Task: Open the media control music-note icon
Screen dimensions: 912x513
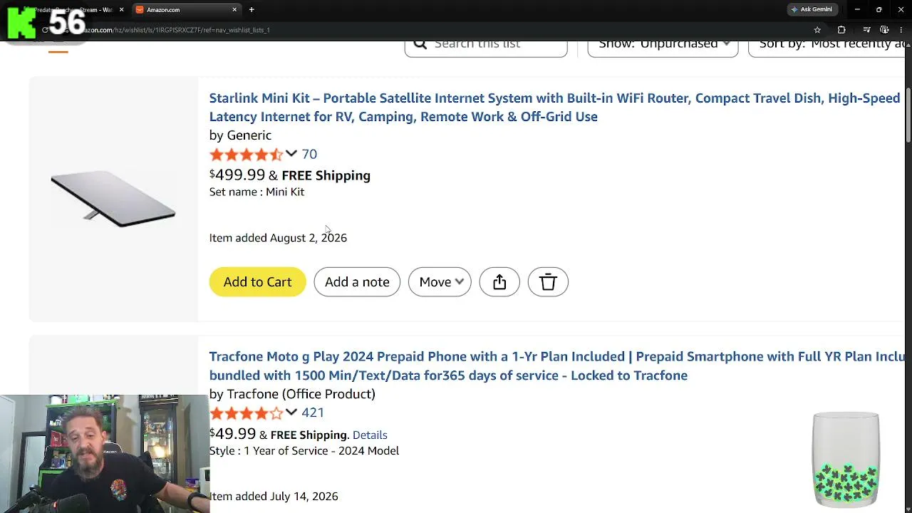Action: (x=866, y=30)
